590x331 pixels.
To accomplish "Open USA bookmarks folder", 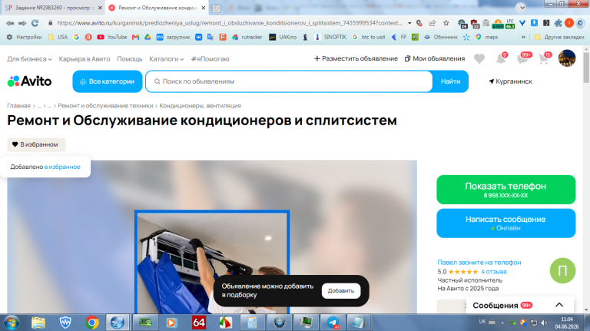I will pyautogui.click(x=58, y=37).
